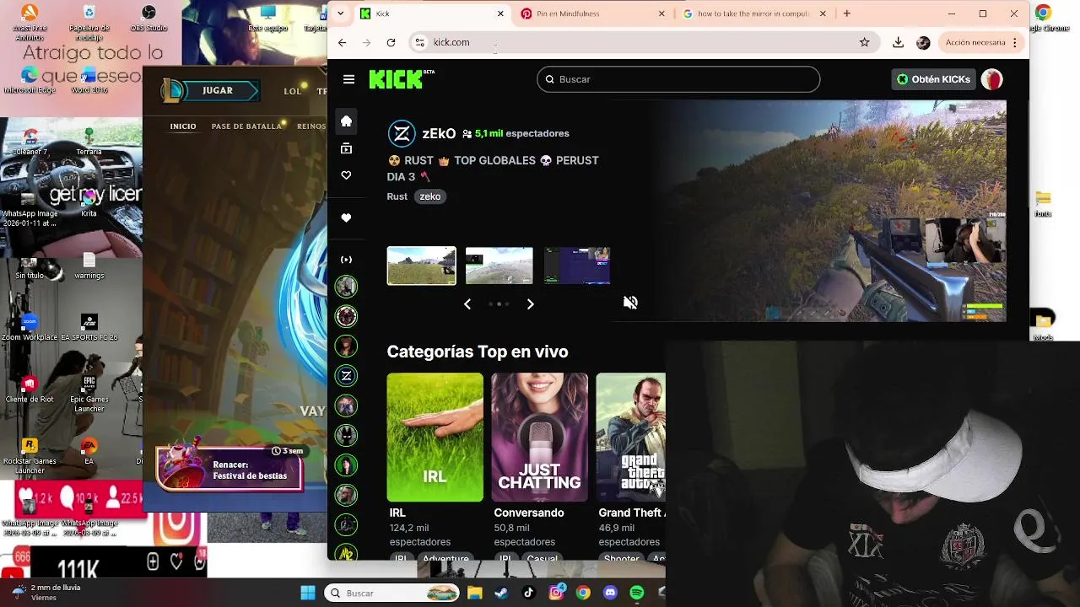The height and width of the screenshot is (607, 1080).
Task: Close the Pin en Mindfulness tab
Action: [x=661, y=13]
